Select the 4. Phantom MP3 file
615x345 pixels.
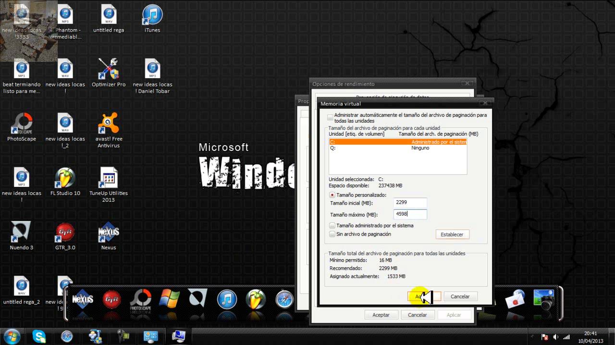pyautogui.click(x=65, y=23)
